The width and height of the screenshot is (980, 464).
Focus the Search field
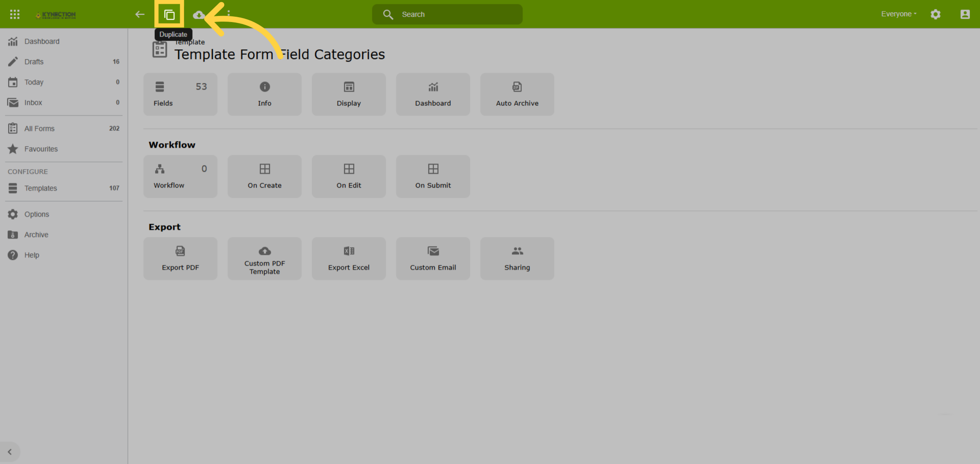447,14
